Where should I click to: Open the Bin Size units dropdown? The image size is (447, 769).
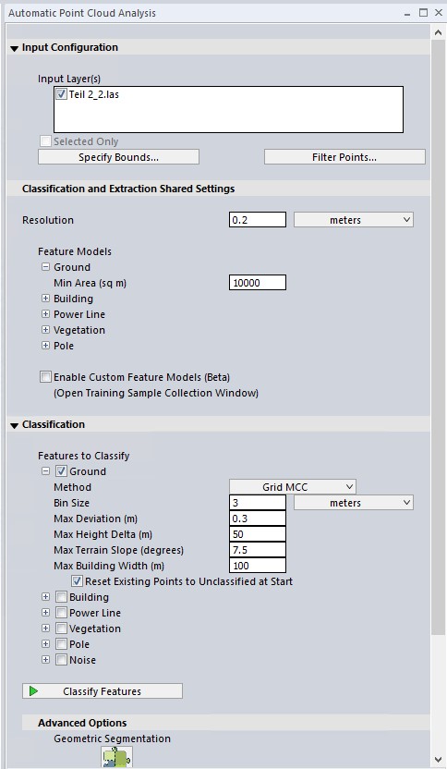click(x=354, y=503)
